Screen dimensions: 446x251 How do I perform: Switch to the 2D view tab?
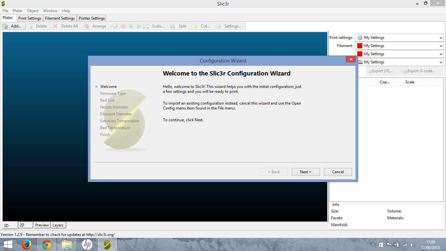[x=25, y=225]
